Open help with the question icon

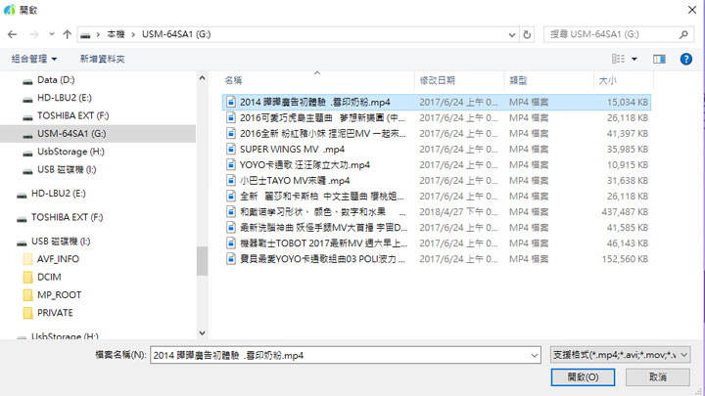point(686,59)
